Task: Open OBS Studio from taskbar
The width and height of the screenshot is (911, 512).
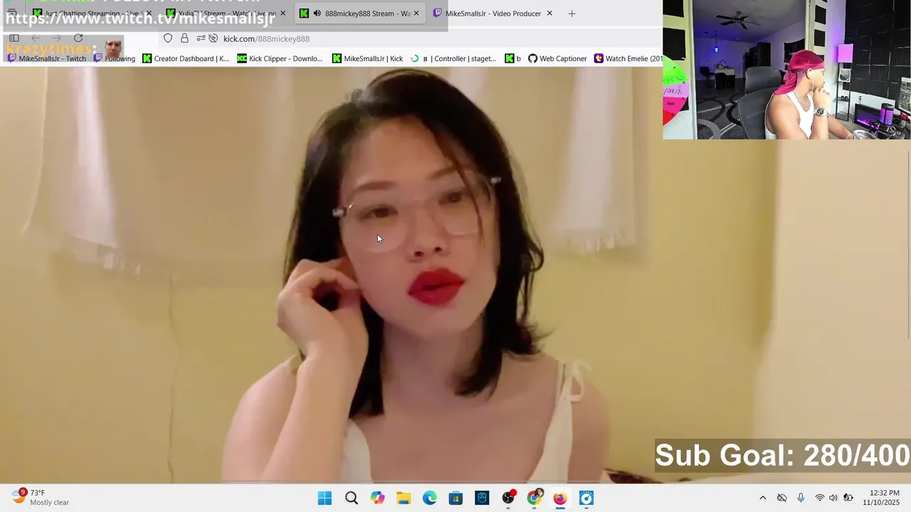Action: [508, 498]
